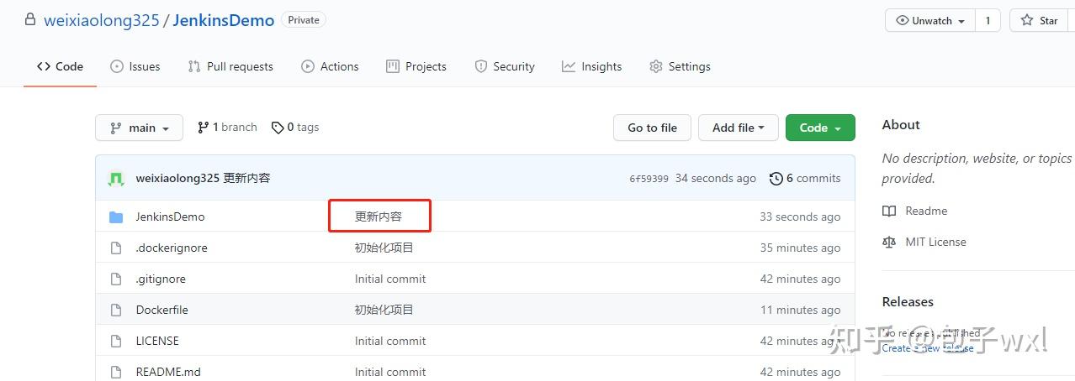View the 1 branch link
Image resolution: width=1075 pixels, height=381 pixels.
tap(227, 127)
